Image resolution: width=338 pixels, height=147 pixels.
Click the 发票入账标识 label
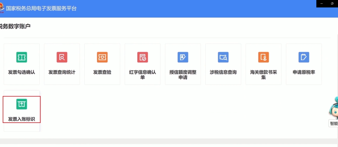pos(22,119)
